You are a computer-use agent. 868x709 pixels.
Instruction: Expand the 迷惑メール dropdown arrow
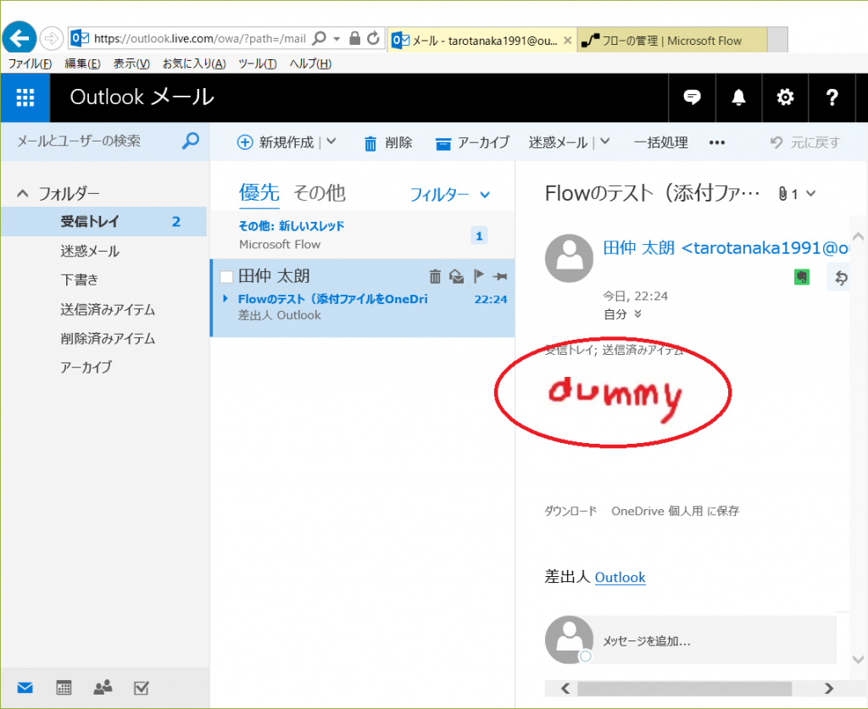pyautogui.click(x=605, y=141)
